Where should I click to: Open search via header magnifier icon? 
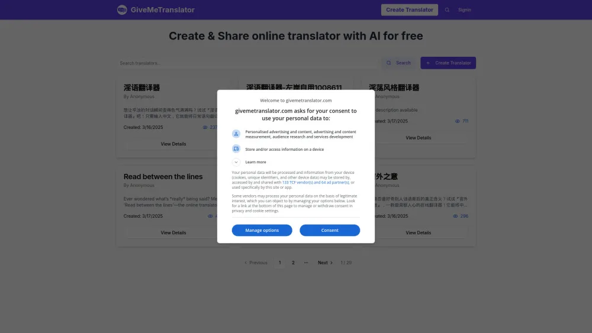coord(447,10)
